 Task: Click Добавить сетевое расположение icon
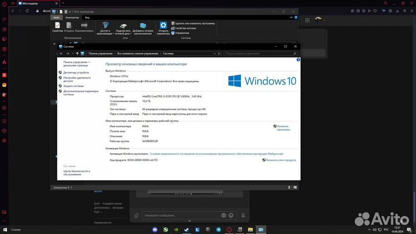point(142,28)
